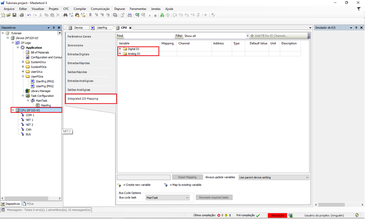Open the Compilar menu
The width and height of the screenshot is (365, 219).
pos(80,9)
